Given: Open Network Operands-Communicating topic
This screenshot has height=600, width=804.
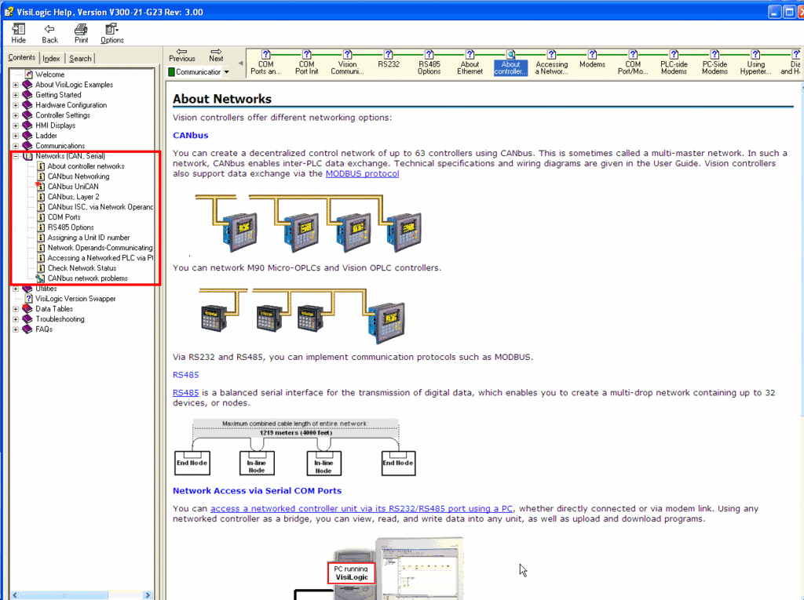Looking at the screenshot, I should pyautogui.click(x=100, y=248).
